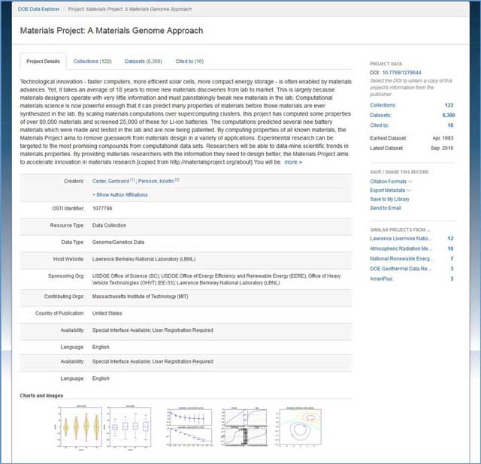Viewport: 481px width, 464px height.
Task: Click the 'Genome/Genetics Data' data type value
Action: click(118, 242)
